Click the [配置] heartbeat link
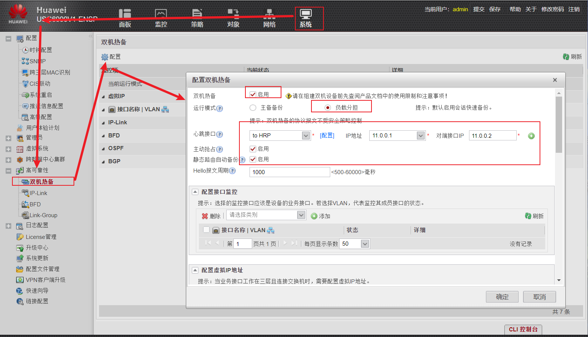 [327, 136]
